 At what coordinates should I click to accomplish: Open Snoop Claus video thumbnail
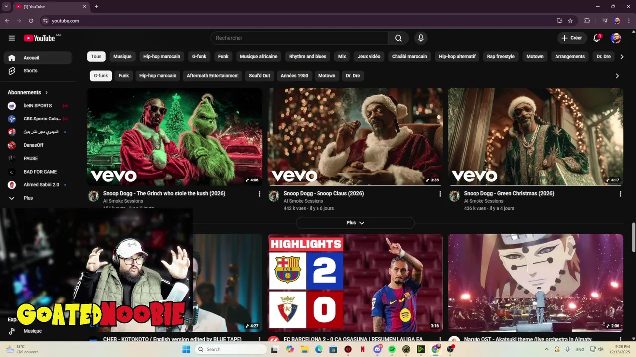[x=355, y=137]
